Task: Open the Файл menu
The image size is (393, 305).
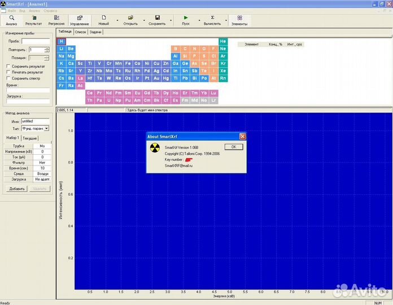Action: (x=11, y=11)
